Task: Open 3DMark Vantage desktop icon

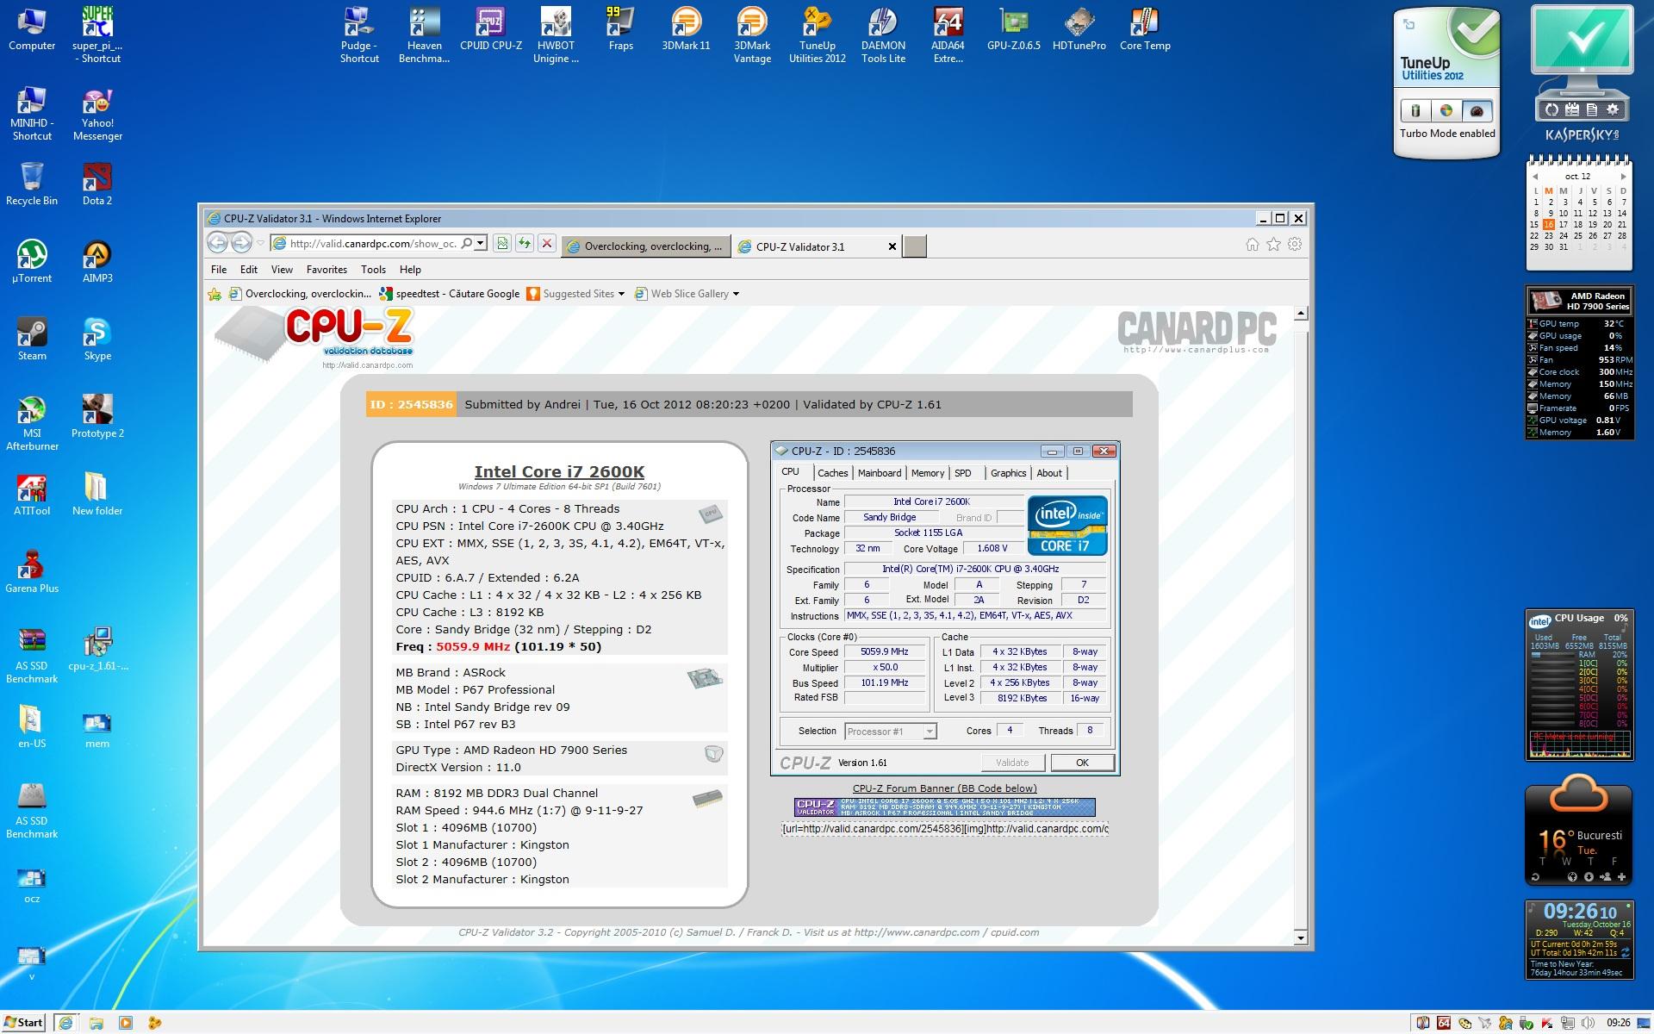Action: click(x=751, y=35)
